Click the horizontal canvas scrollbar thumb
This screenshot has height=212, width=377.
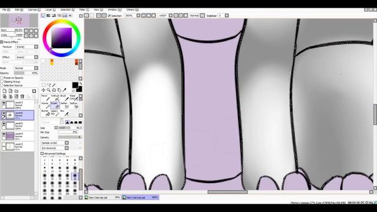[227, 192]
